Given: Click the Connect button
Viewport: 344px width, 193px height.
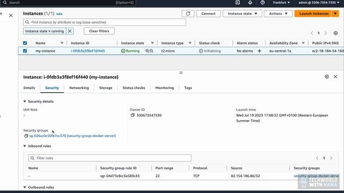Looking at the screenshot, I should [x=209, y=13].
